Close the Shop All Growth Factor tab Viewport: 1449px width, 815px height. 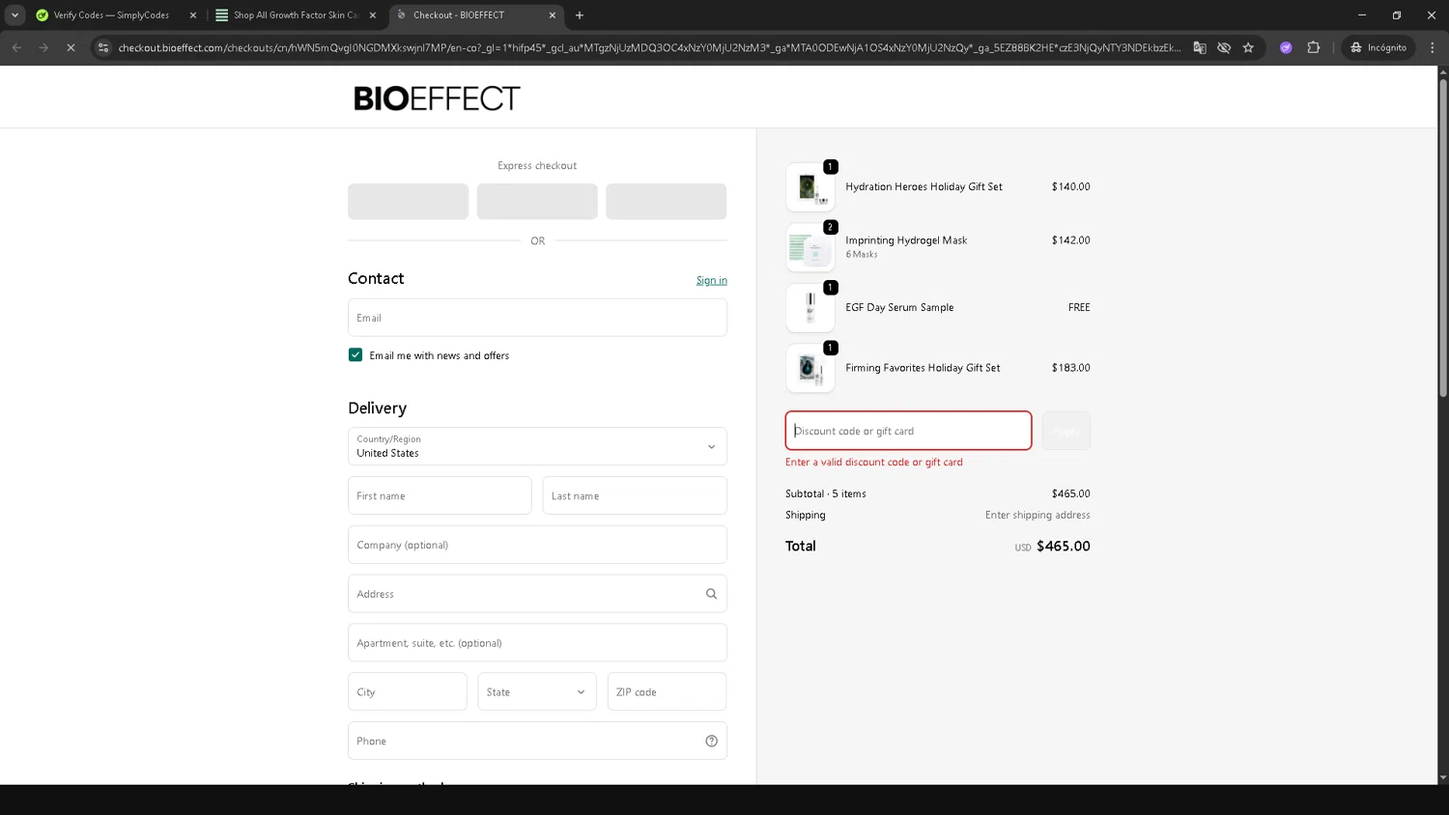click(x=373, y=15)
